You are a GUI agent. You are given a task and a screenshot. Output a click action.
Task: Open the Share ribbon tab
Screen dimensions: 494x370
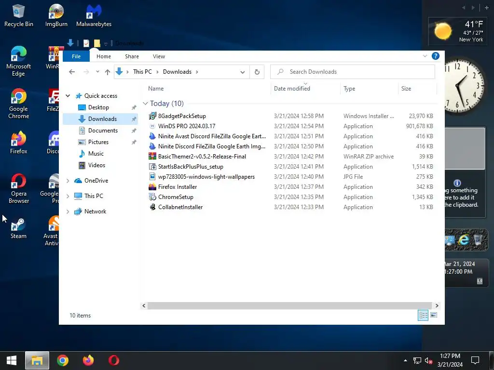(x=132, y=56)
